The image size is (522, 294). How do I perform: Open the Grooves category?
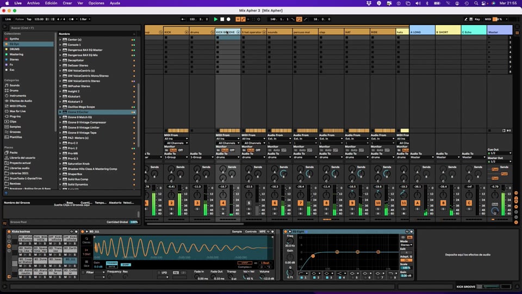[15, 132]
